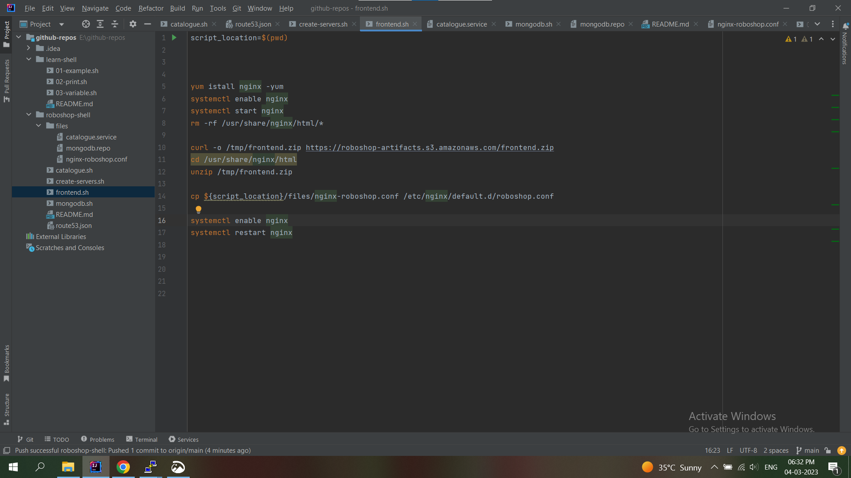Collapse all items in Project panel

(115, 24)
